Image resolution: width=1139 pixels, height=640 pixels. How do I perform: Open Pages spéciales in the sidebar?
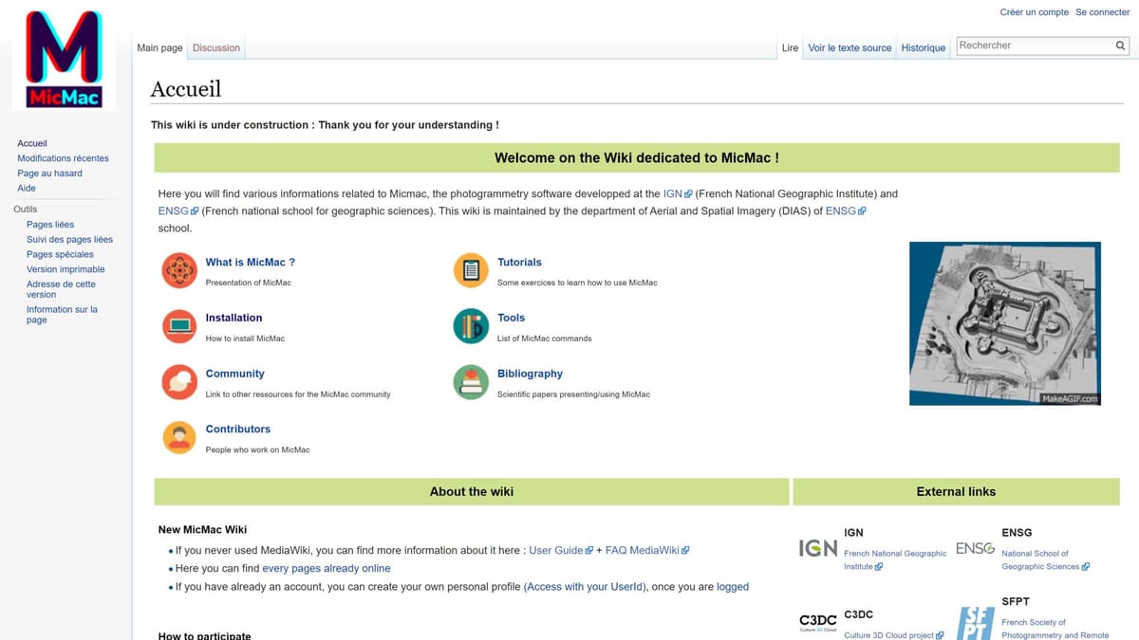click(x=60, y=254)
